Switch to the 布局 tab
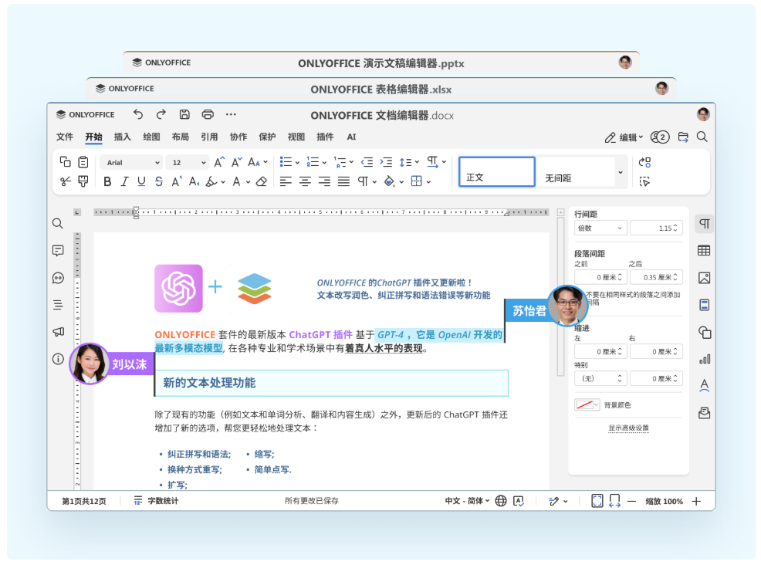The image size is (761, 565). [180, 137]
